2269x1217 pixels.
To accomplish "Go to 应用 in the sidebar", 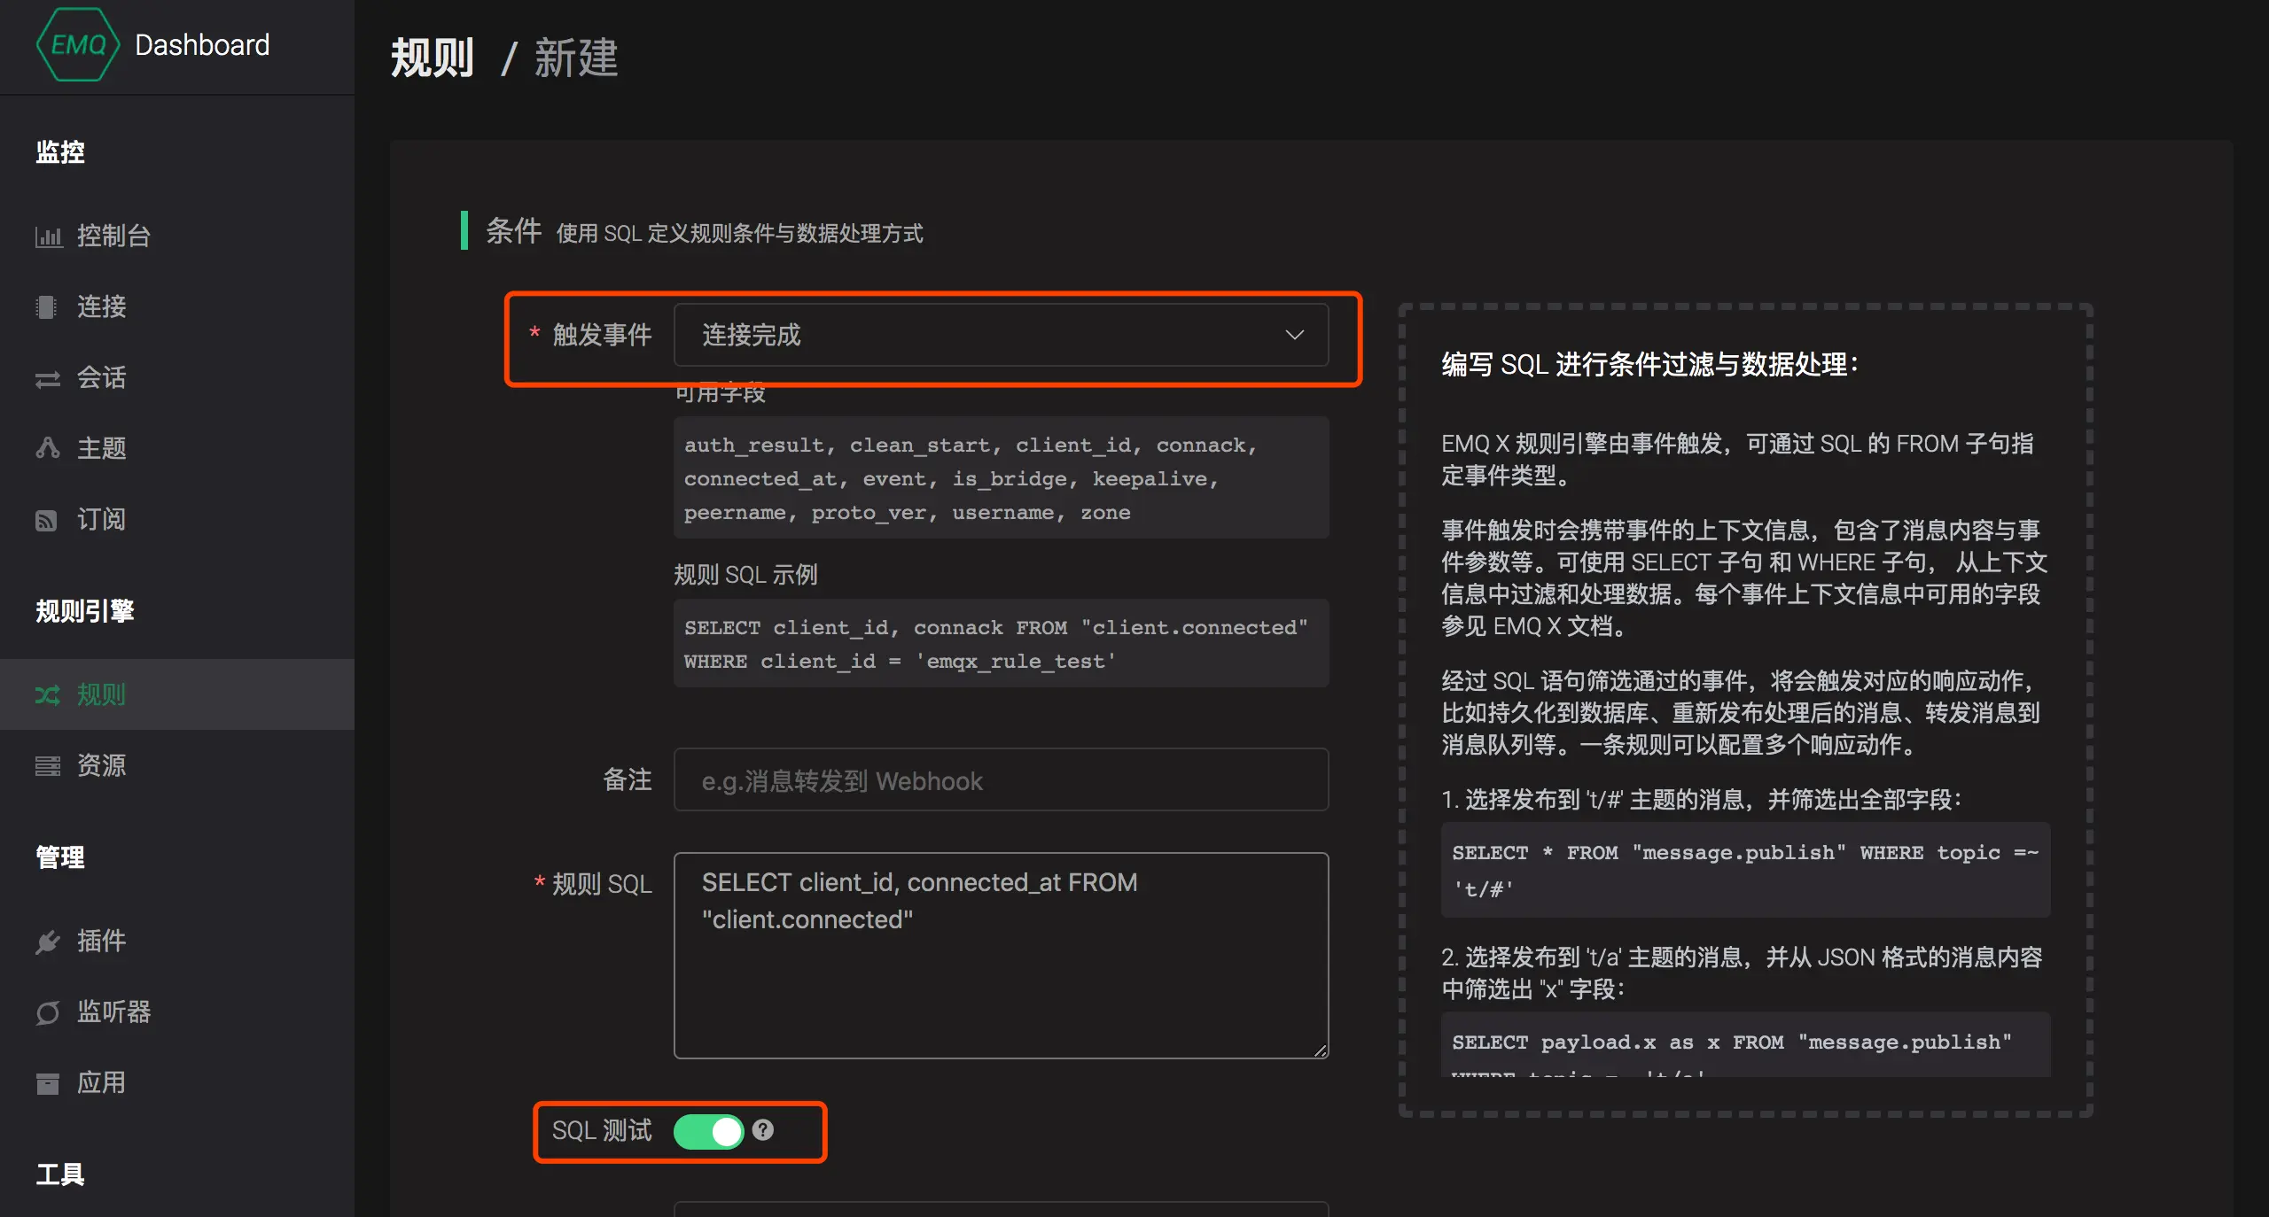I will click(x=101, y=1082).
